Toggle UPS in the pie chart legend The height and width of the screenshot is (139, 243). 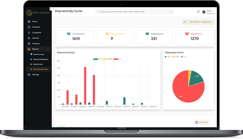[x=168, y=57]
